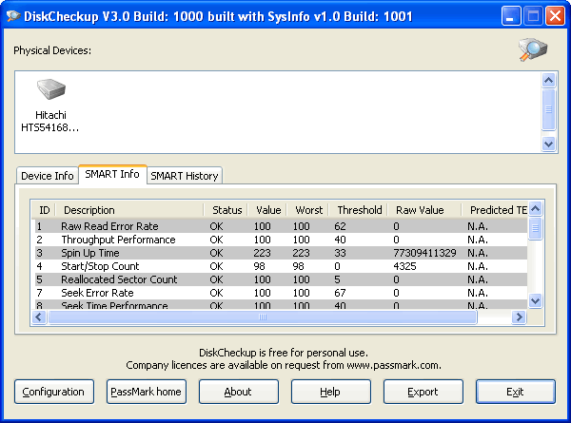Click the Predicted TEC column header
The height and width of the screenshot is (423, 571).
pyautogui.click(x=495, y=210)
